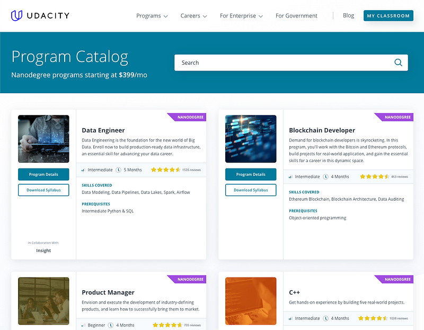Screen dimensions: 424x330
Task: Click the Data Engineer difficulty level bars icon
Action: click(x=83, y=170)
